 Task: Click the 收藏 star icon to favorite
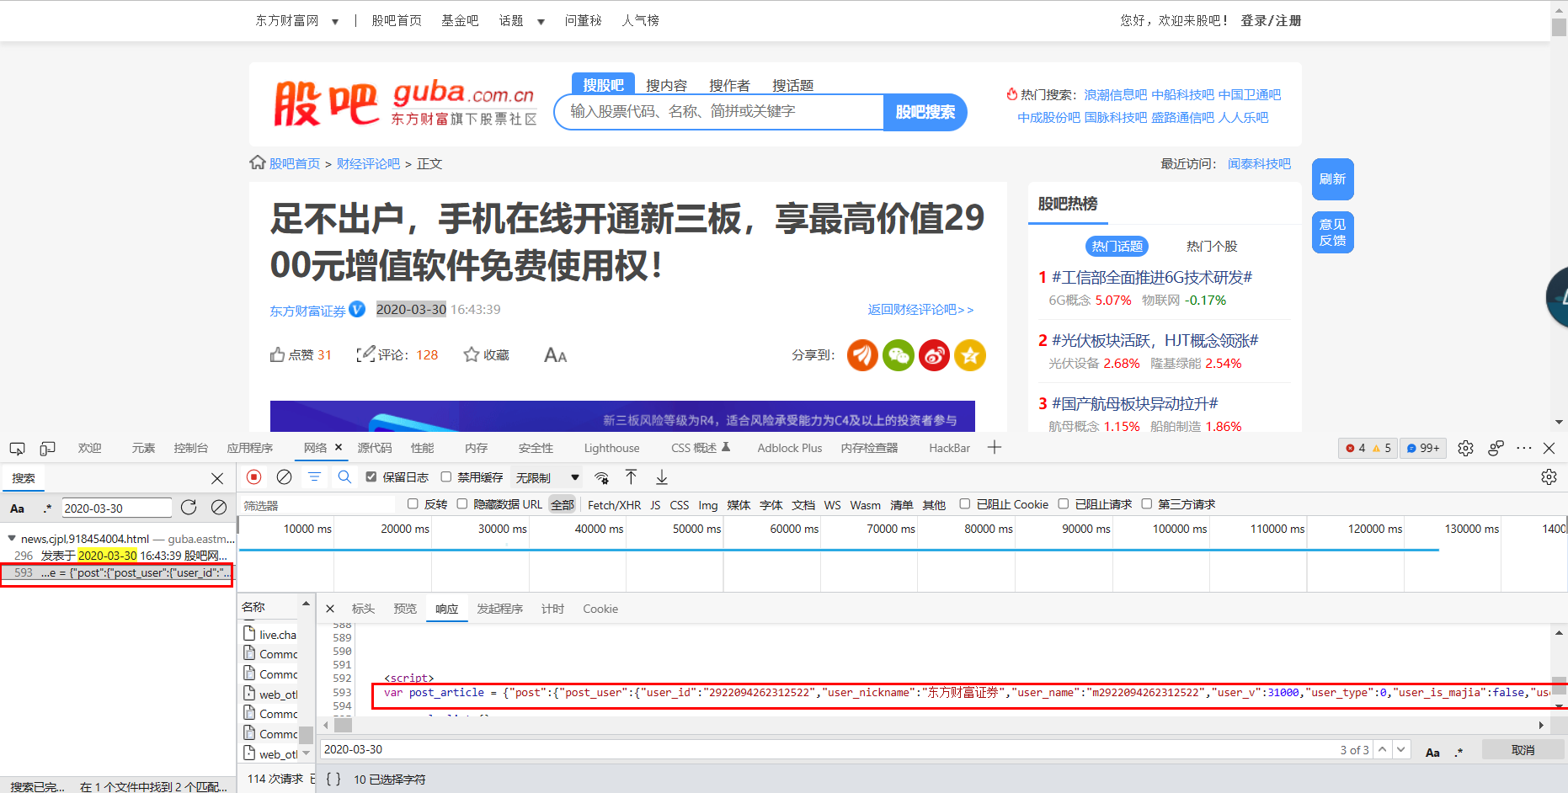(472, 355)
